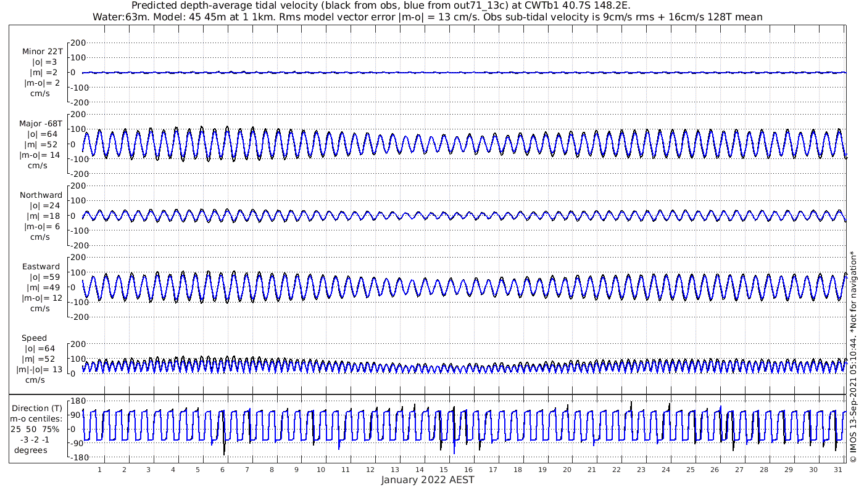Click day tick '5' on the time axis
This screenshot has height=493, width=864.
[197, 470]
